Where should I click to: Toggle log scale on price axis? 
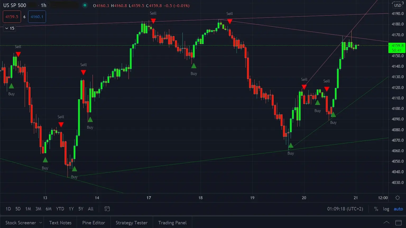pyautogui.click(x=386, y=209)
